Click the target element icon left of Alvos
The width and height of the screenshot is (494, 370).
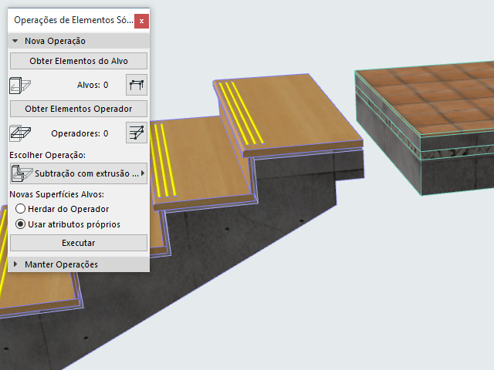(x=20, y=86)
